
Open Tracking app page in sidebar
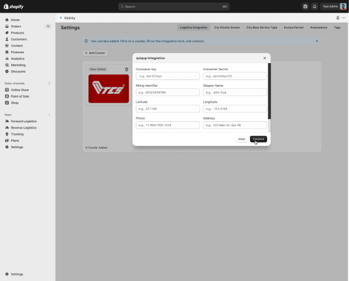17,134
